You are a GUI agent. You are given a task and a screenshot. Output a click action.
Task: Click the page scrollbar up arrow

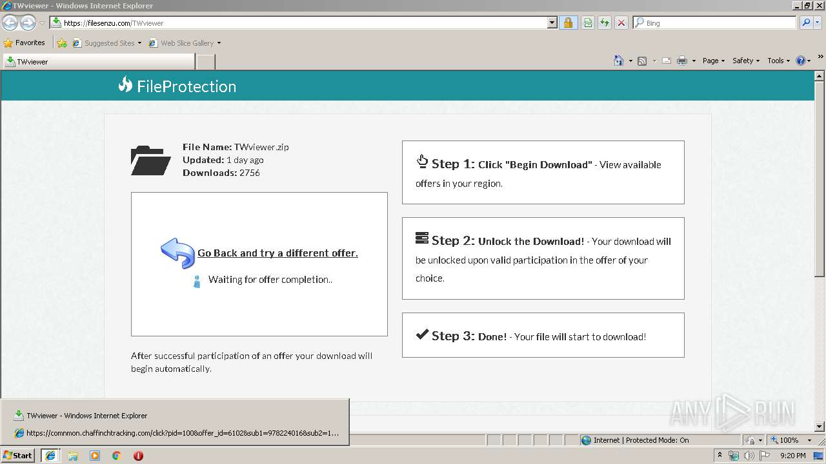tap(820, 77)
